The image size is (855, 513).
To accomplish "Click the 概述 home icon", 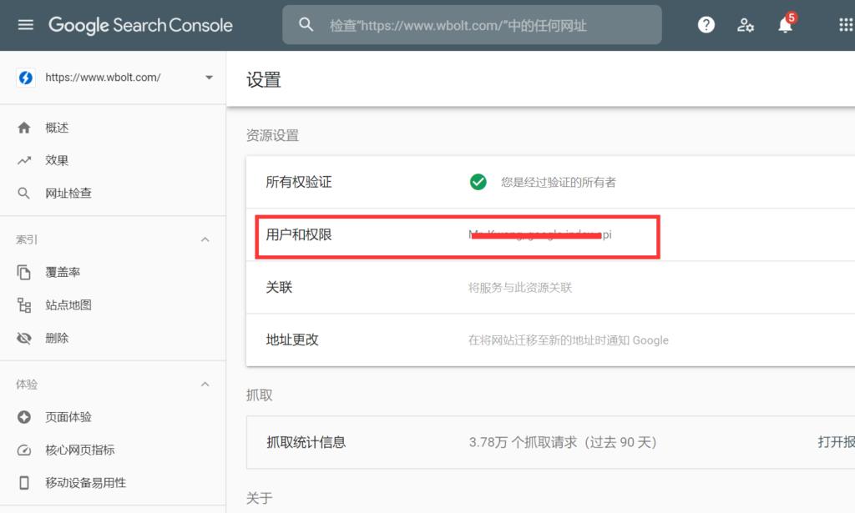I will 24,128.
